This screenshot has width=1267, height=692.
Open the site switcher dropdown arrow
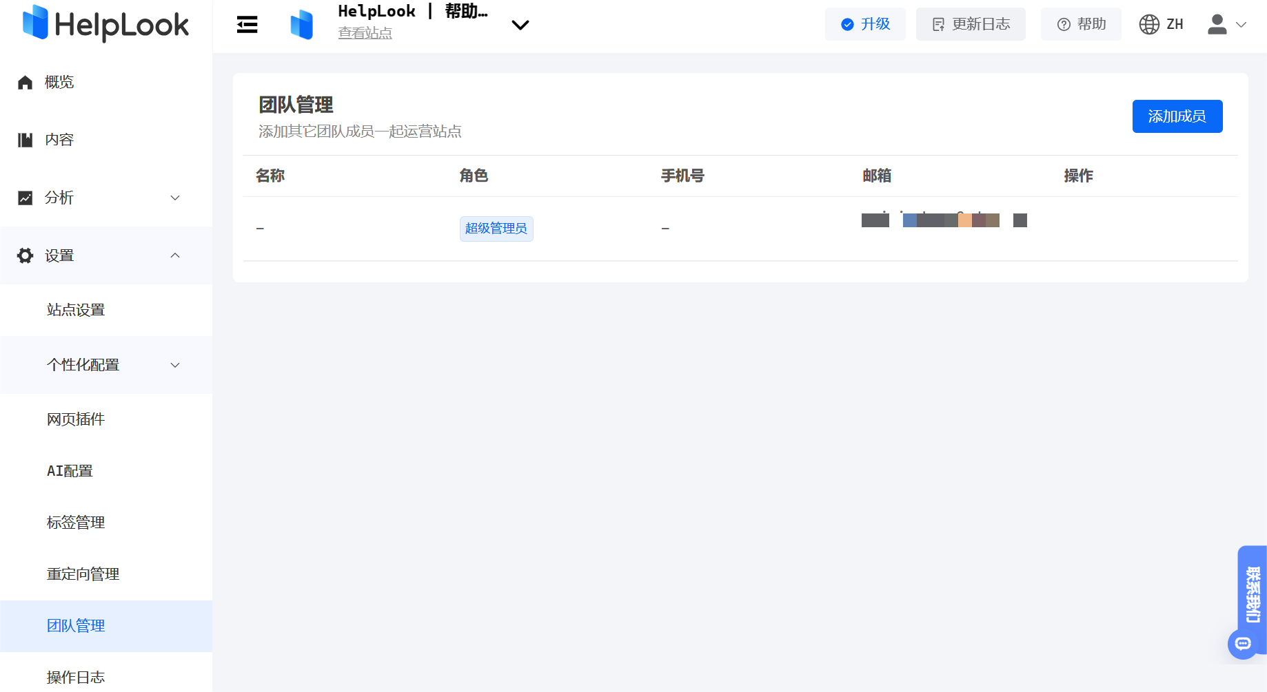(x=520, y=25)
